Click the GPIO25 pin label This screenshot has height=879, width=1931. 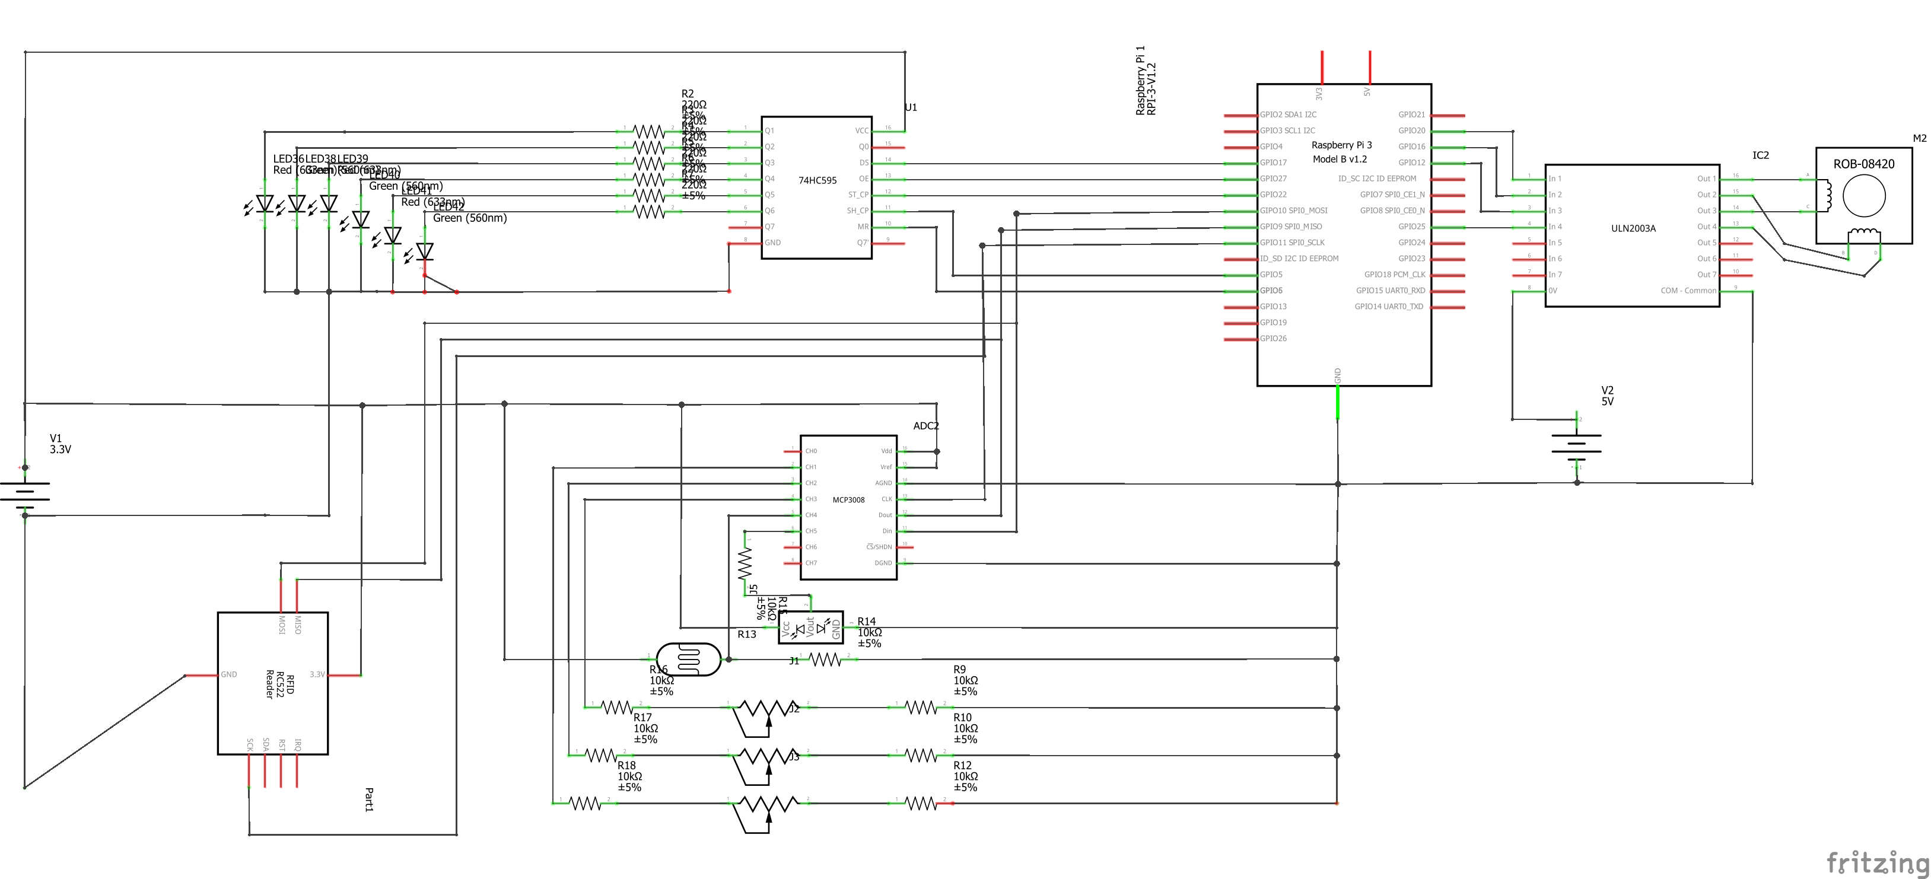tap(1411, 227)
